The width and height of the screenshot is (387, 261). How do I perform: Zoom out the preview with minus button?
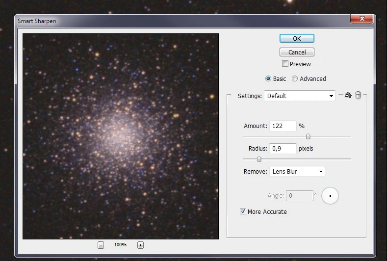click(101, 245)
